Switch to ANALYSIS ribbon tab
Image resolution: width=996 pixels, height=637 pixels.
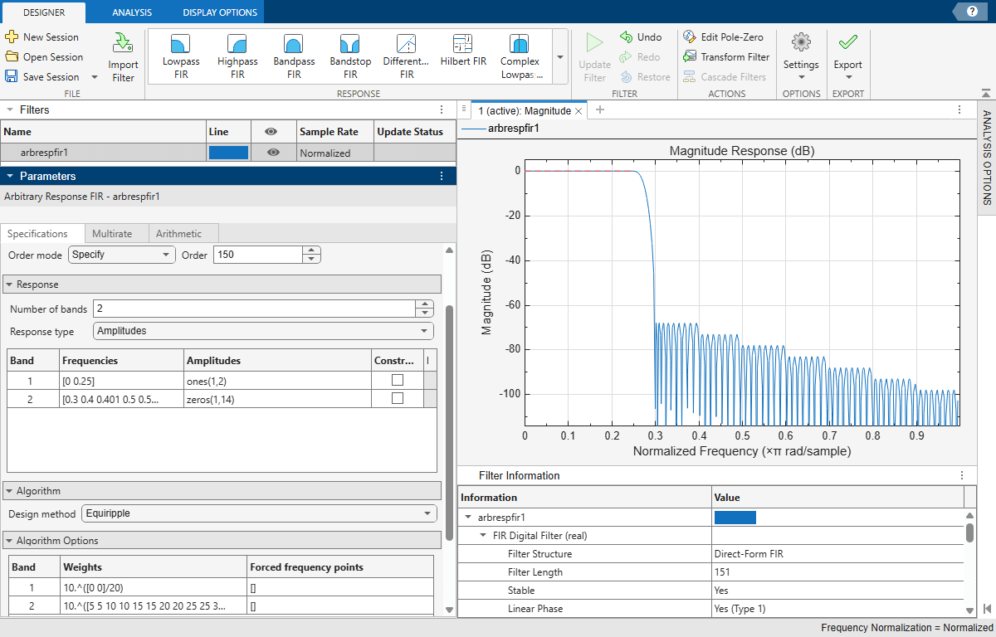[x=132, y=12]
